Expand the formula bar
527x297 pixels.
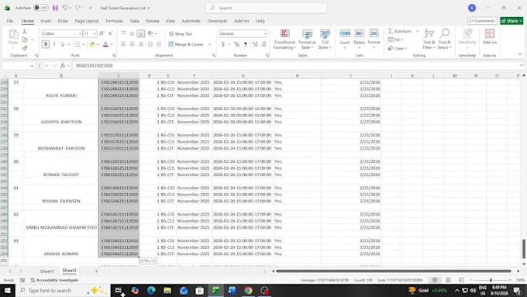point(522,66)
